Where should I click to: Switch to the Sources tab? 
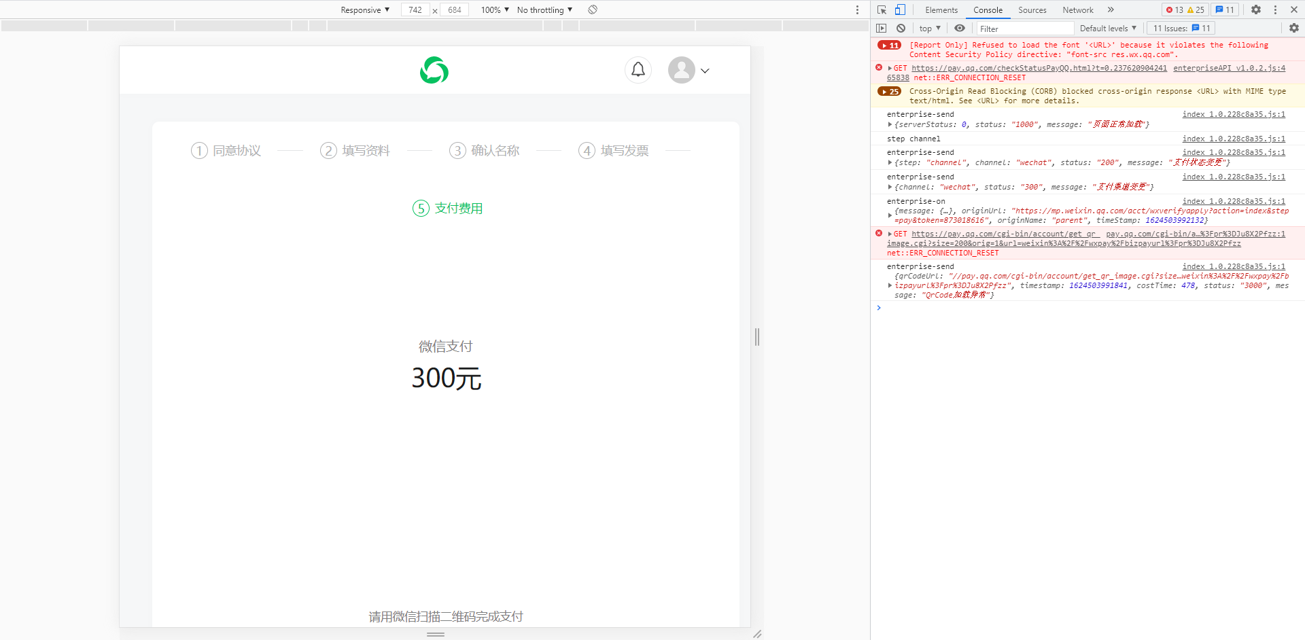[1032, 10]
